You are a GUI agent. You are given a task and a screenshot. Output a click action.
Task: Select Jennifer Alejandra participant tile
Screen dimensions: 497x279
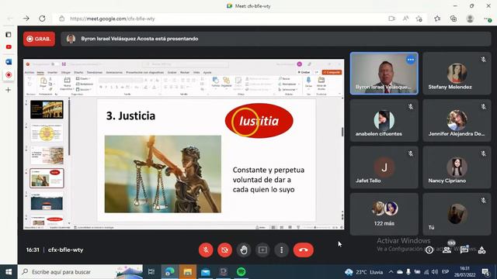pyautogui.click(x=457, y=120)
